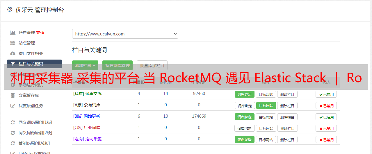372x154 pixels.
Task: Toggle 已启用 status of 网站更新 row
Action: (x=326, y=117)
